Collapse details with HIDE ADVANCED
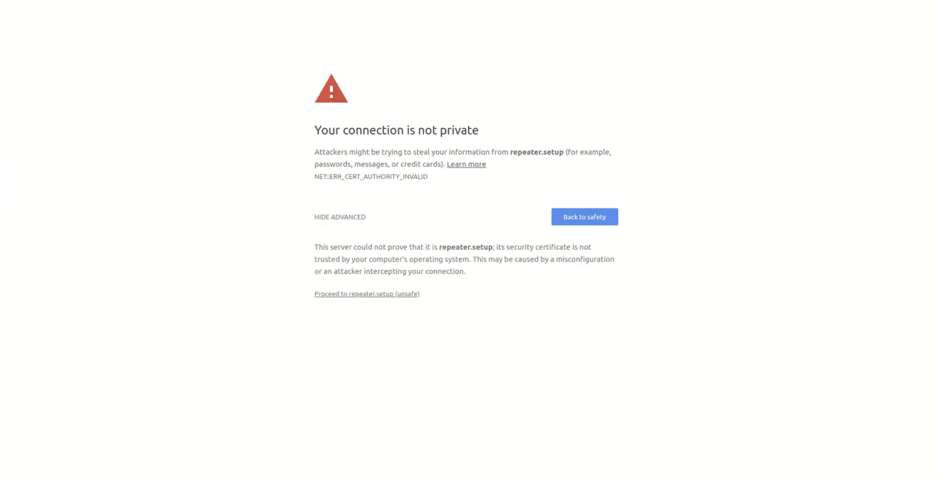Viewport: 935px width, 479px height. (340, 217)
